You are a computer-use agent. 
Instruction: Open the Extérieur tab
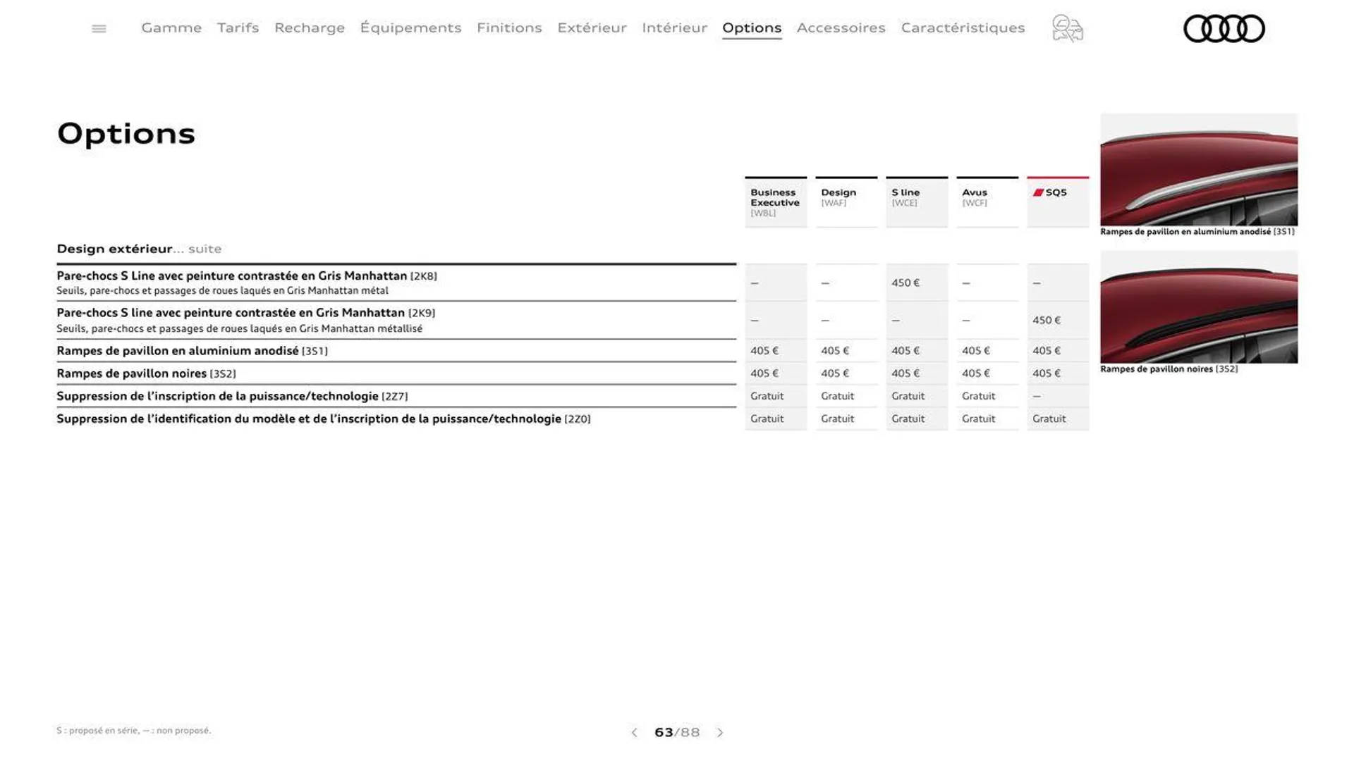[x=592, y=27]
